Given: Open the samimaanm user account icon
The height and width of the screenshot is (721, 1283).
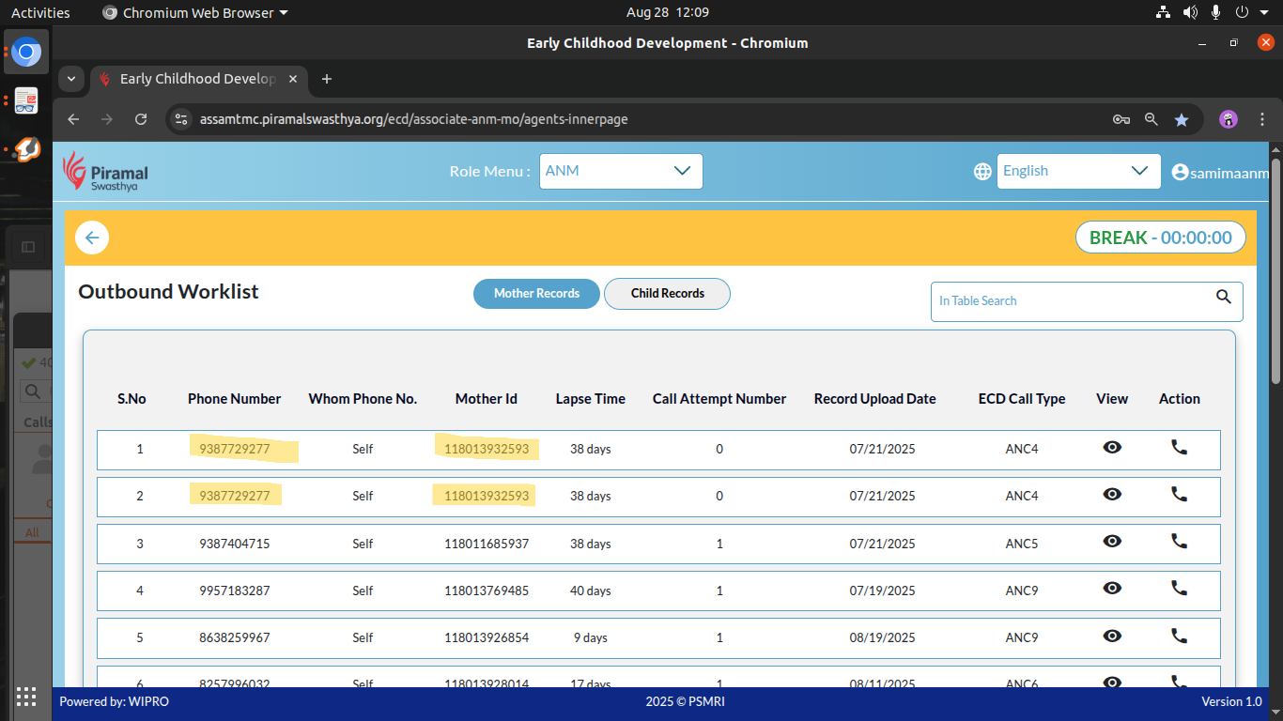Looking at the screenshot, I should pyautogui.click(x=1180, y=172).
